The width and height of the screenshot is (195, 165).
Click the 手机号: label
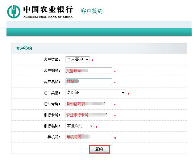click(54, 137)
